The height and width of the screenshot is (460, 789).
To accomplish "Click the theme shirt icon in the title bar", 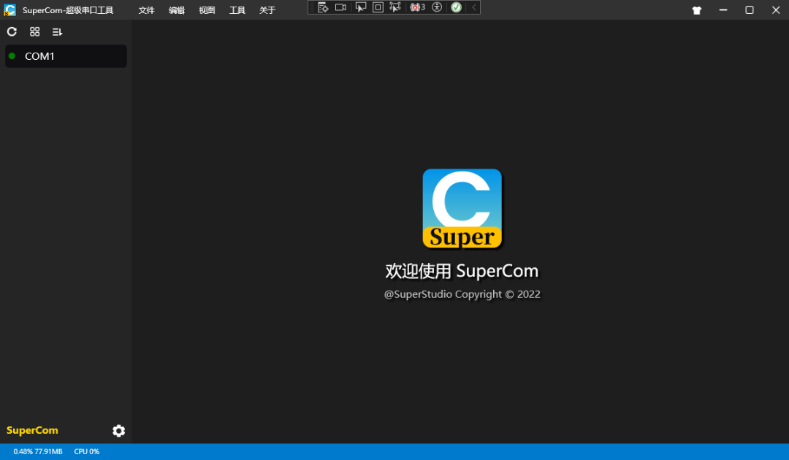I will (696, 10).
